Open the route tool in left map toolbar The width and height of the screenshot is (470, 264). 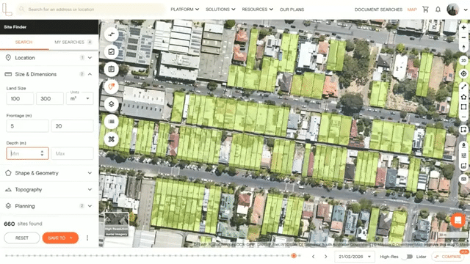coord(111,34)
